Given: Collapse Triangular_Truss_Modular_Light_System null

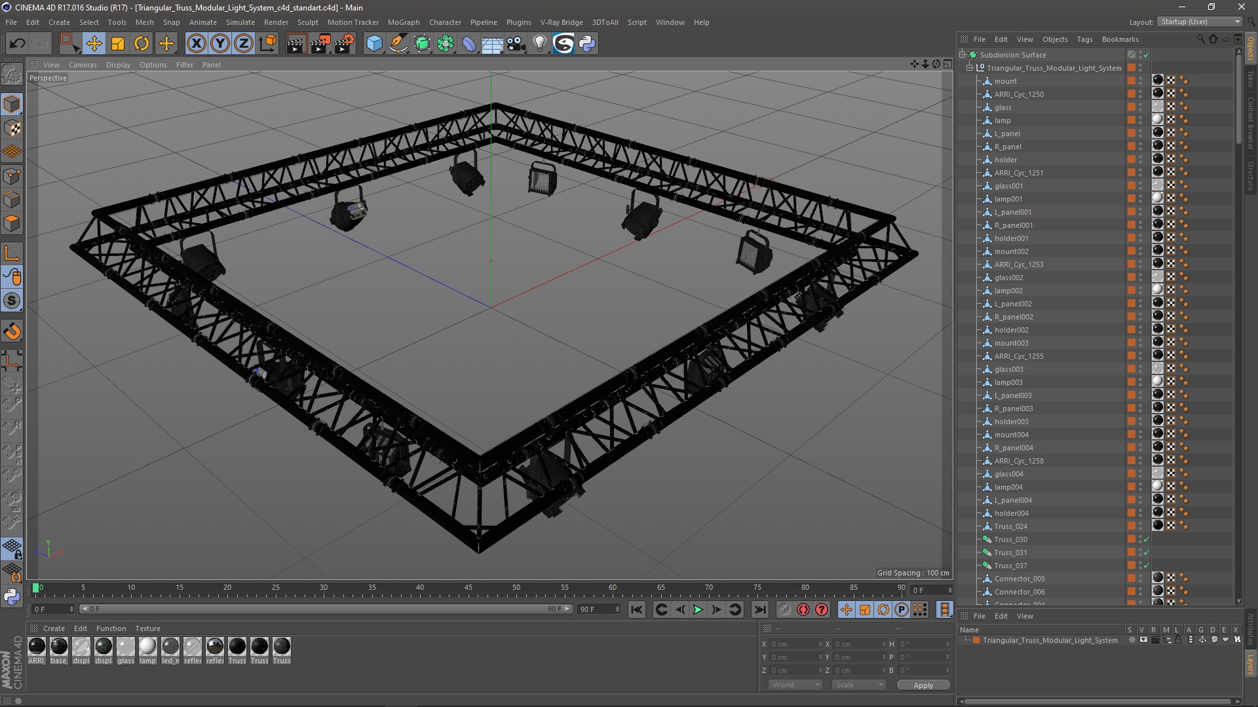Looking at the screenshot, I should pos(970,67).
